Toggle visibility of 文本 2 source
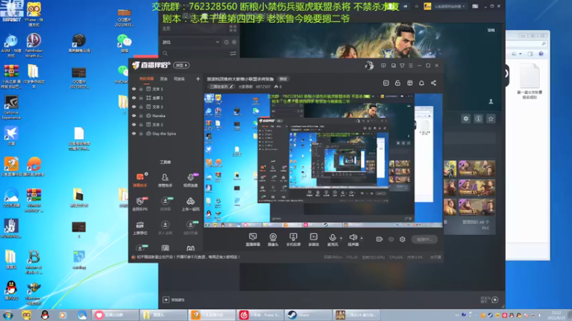Image resolution: width=572 pixels, height=321 pixels. [134, 124]
